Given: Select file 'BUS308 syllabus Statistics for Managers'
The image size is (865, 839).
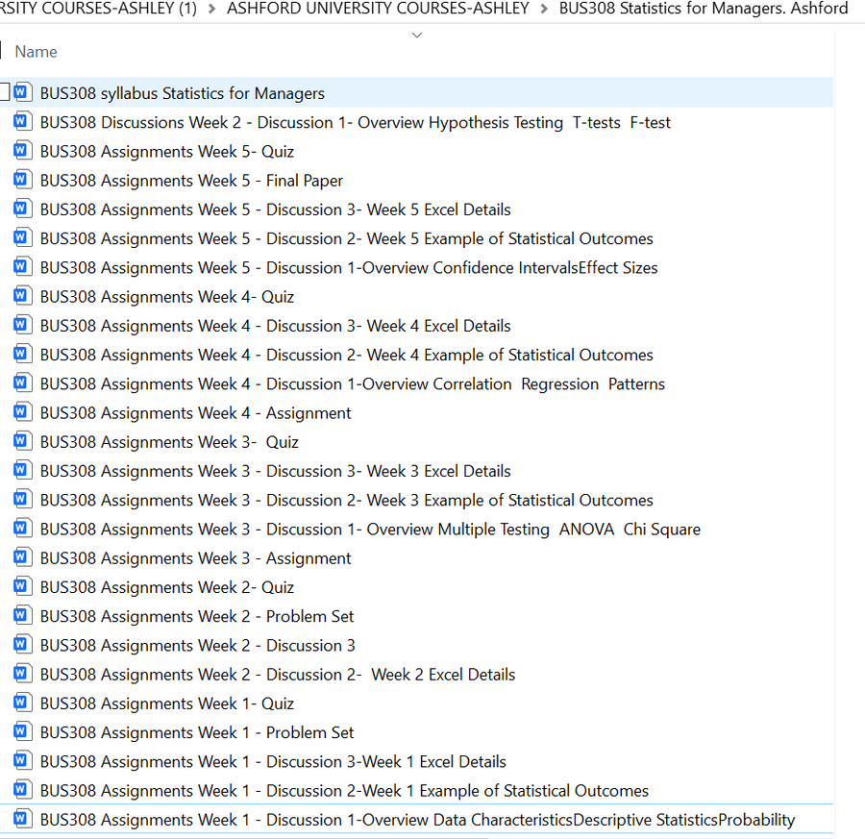Looking at the screenshot, I should [182, 93].
